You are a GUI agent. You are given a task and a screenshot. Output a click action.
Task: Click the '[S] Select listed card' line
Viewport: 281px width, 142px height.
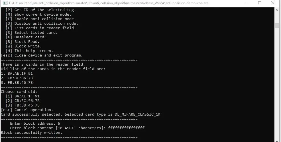click(32, 32)
